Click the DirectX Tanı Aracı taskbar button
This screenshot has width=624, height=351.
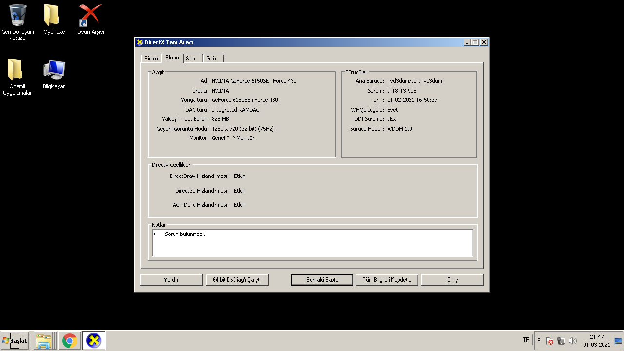tap(94, 341)
